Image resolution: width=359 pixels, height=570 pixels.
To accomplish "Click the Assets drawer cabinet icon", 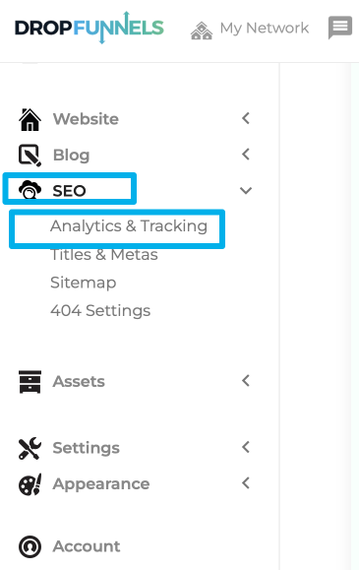I will click(30, 381).
